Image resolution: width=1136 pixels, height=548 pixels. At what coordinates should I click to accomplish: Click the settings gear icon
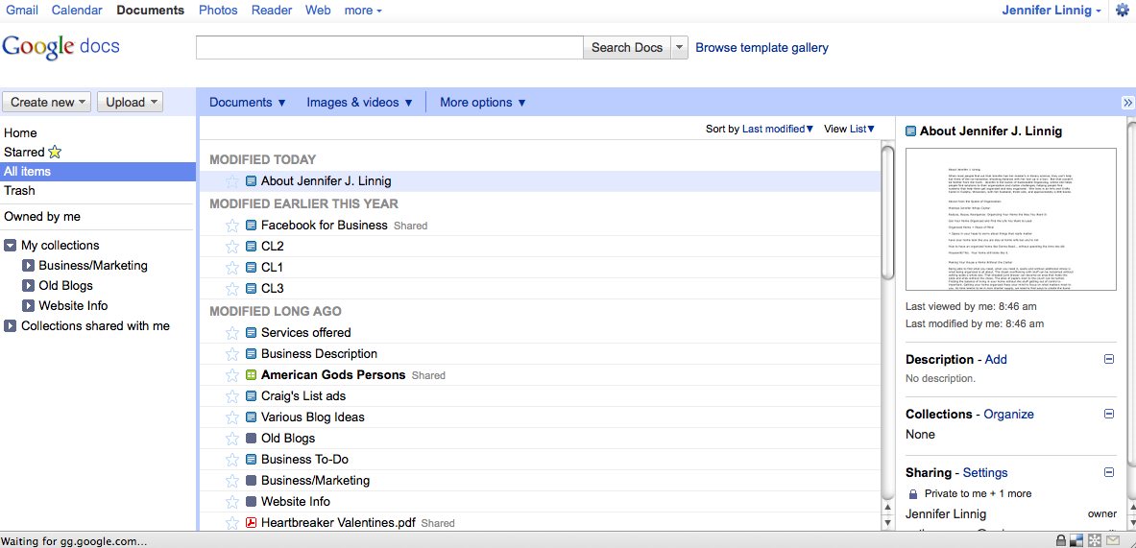(x=1122, y=11)
